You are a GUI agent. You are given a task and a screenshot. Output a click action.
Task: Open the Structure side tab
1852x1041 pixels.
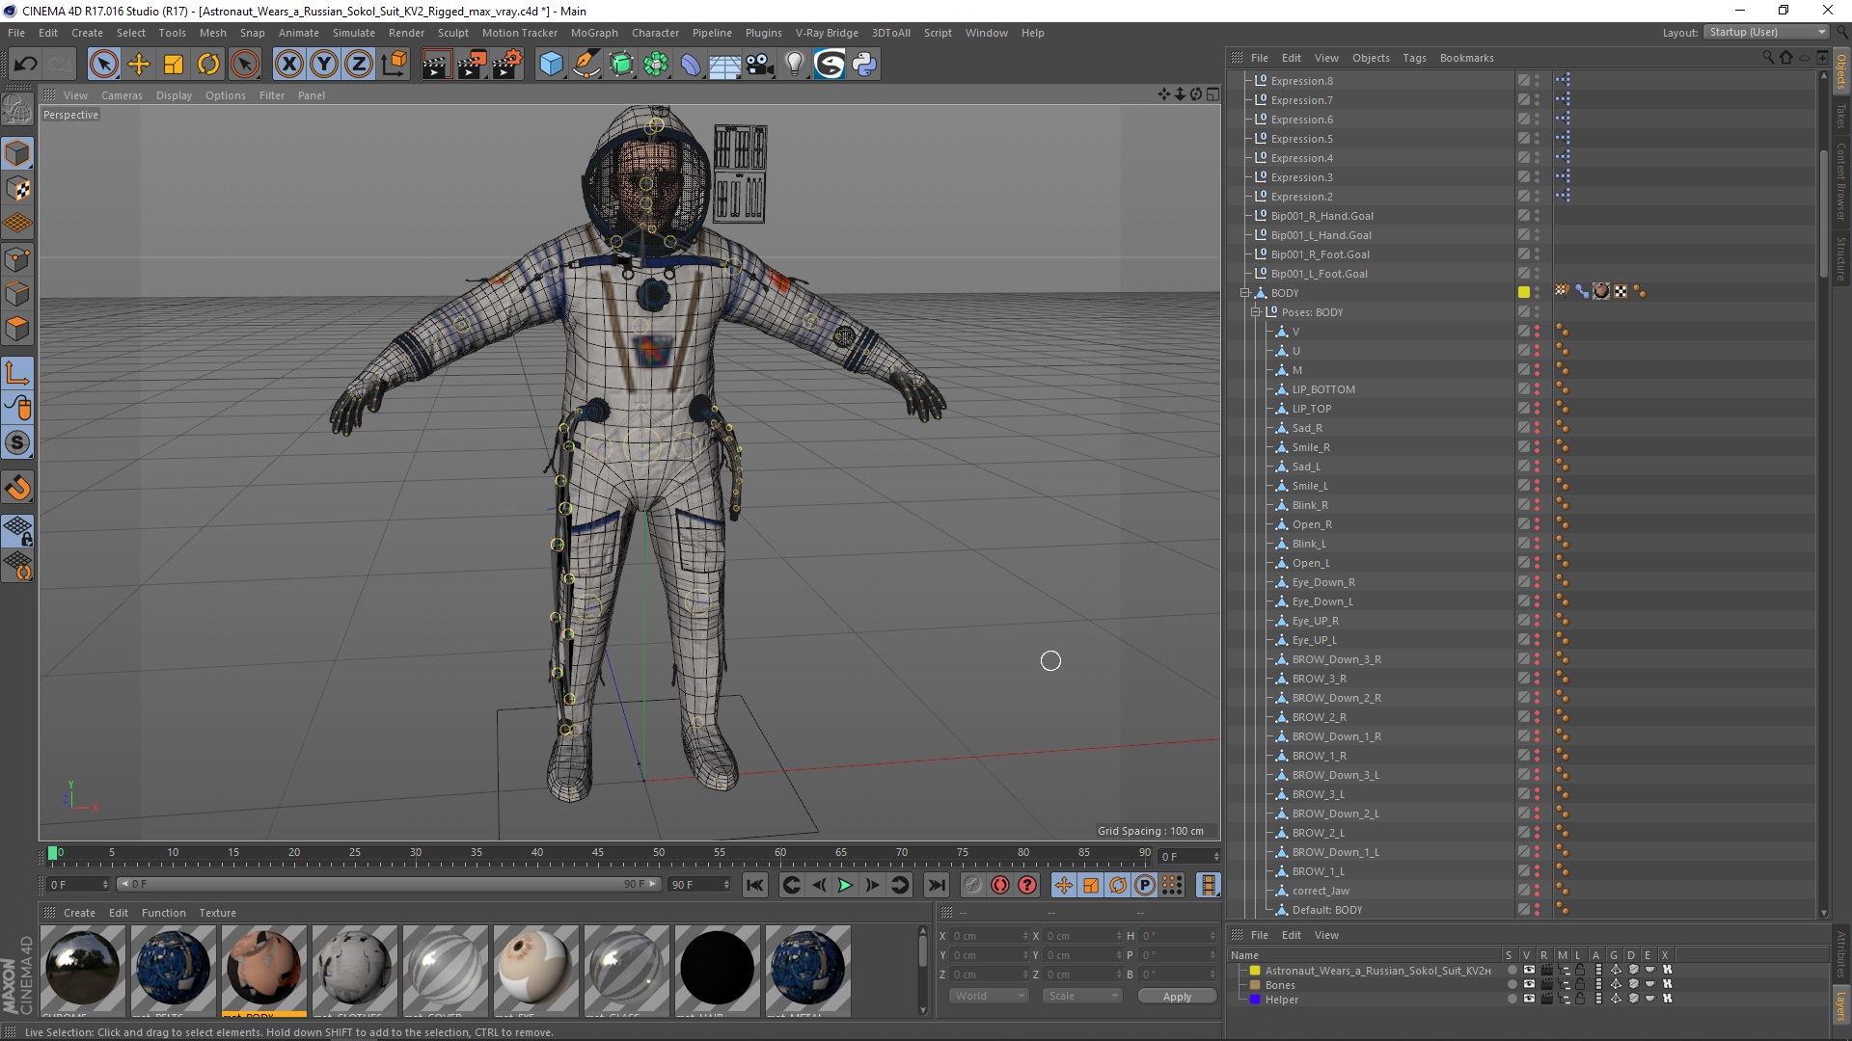[1841, 258]
